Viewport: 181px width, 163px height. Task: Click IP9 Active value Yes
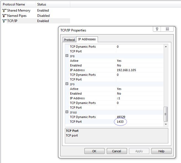(119, 89)
